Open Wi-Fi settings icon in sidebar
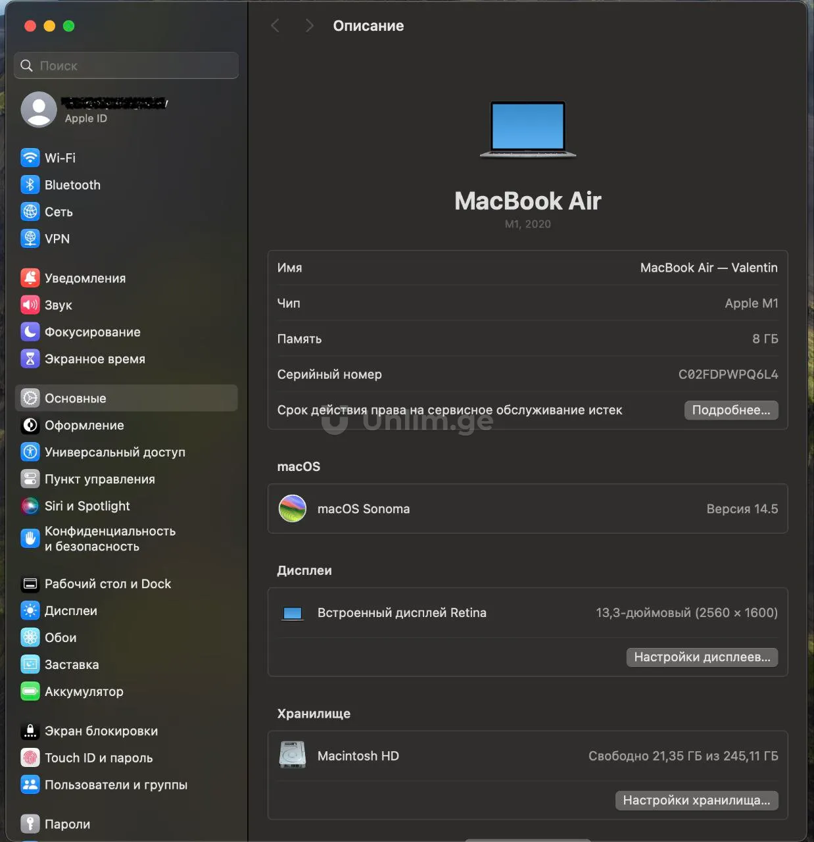Image resolution: width=814 pixels, height=842 pixels. point(30,158)
